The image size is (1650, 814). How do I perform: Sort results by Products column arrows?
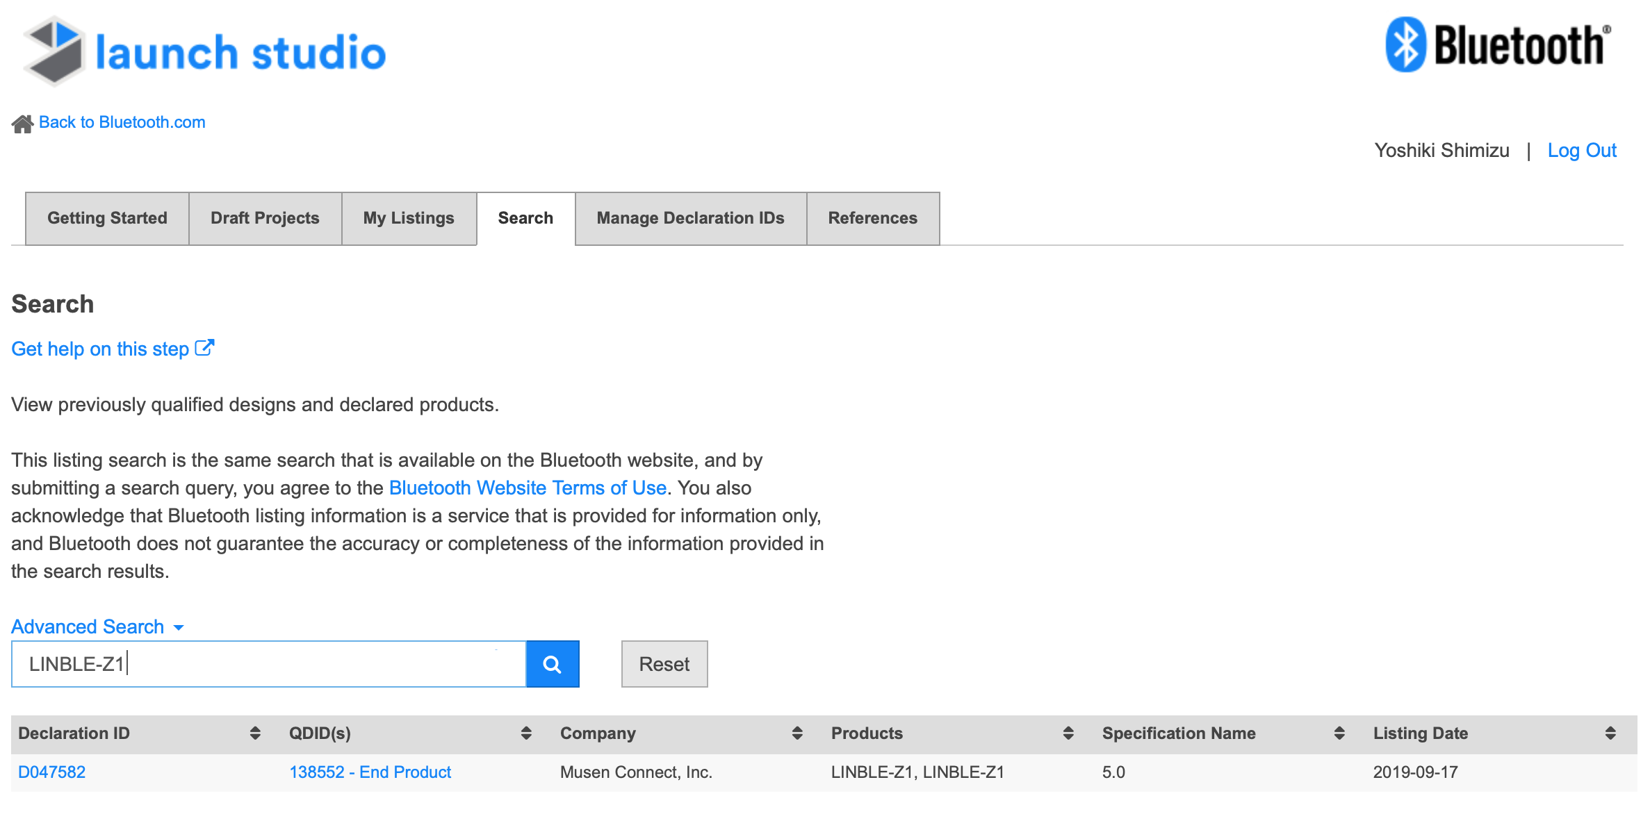coord(1068,733)
